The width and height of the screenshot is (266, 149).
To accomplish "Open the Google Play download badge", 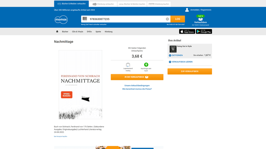I will tap(204, 31).
